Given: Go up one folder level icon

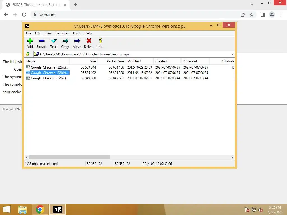Looking at the screenshot, I should click(x=28, y=54).
